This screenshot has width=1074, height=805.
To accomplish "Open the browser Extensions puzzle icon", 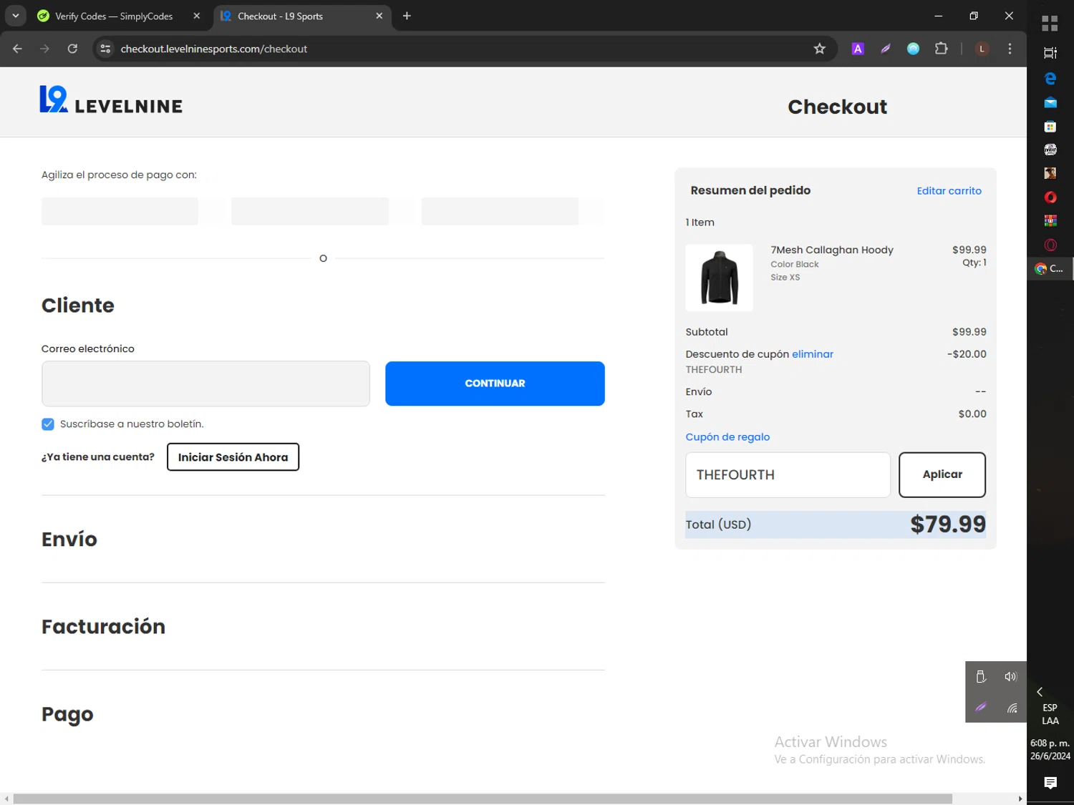I will 941,49.
